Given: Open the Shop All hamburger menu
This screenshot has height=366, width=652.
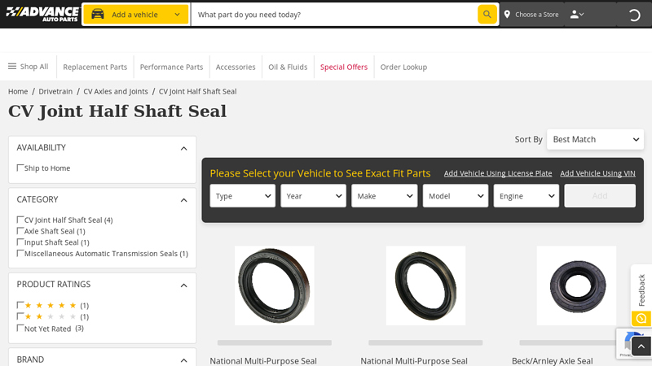Looking at the screenshot, I should point(28,67).
